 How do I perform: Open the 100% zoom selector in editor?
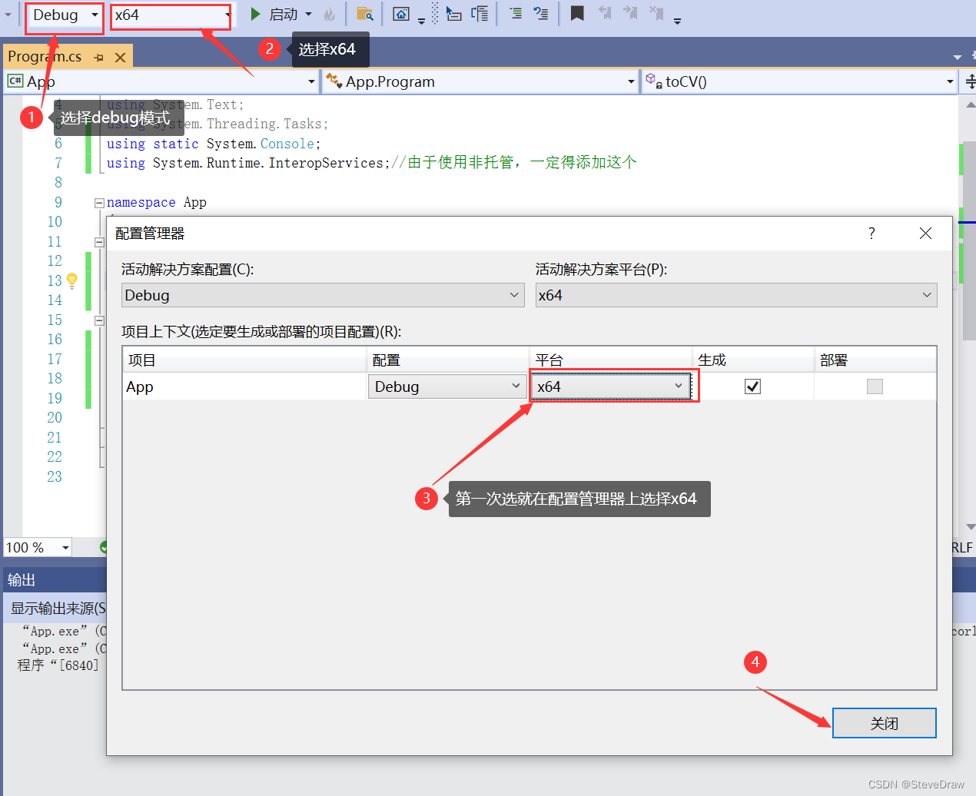(x=36, y=547)
